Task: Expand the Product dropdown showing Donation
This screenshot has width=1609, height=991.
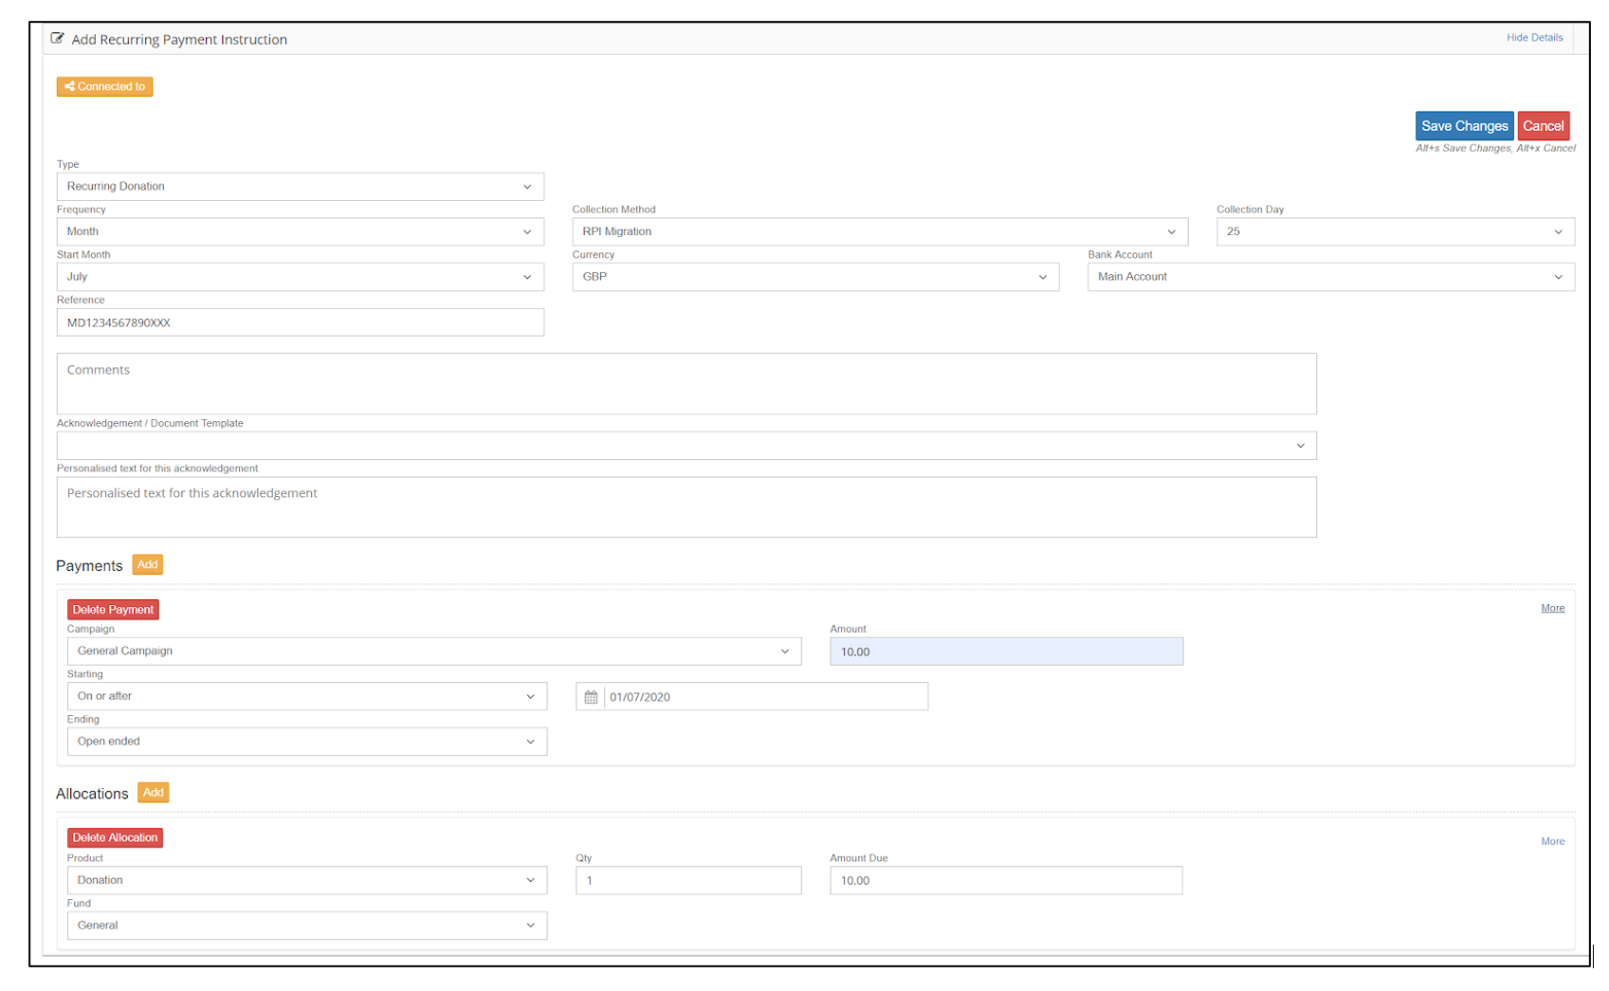Action: (x=307, y=880)
